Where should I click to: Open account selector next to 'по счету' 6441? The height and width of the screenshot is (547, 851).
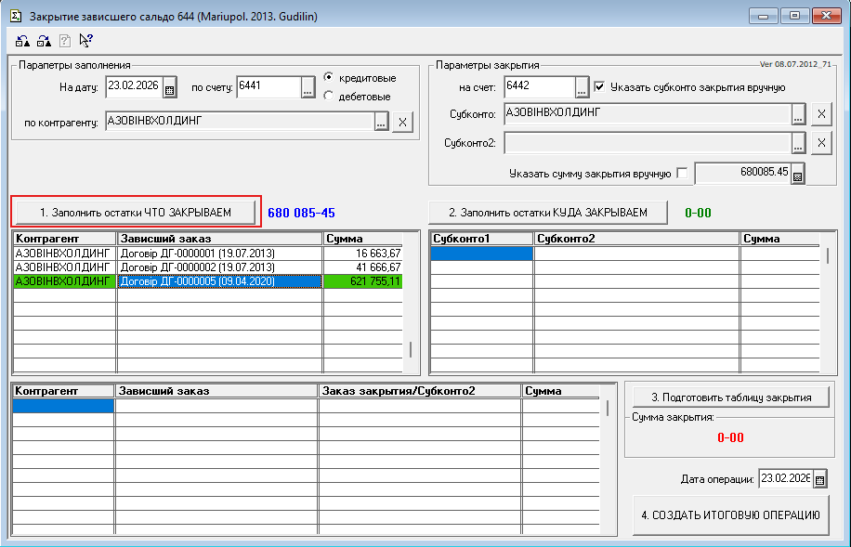[x=308, y=87]
